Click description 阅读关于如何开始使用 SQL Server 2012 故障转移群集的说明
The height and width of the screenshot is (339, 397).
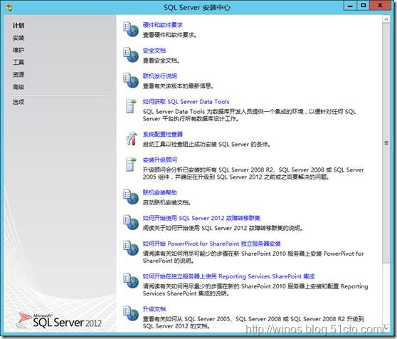[223, 228]
